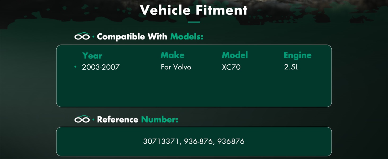Select the 2003-2007 year value

click(x=101, y=67)
